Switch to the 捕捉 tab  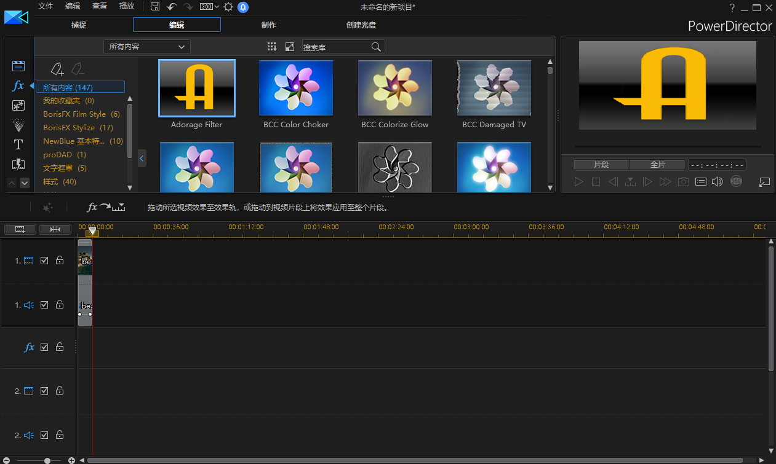[79, 25]
